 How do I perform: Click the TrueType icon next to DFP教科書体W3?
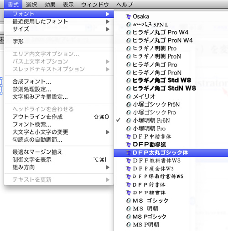point(129,161)
